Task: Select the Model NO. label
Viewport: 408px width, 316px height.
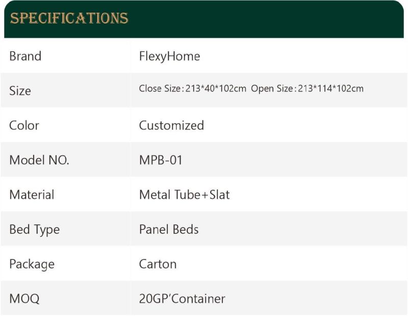Action: (x=39, y=160)
